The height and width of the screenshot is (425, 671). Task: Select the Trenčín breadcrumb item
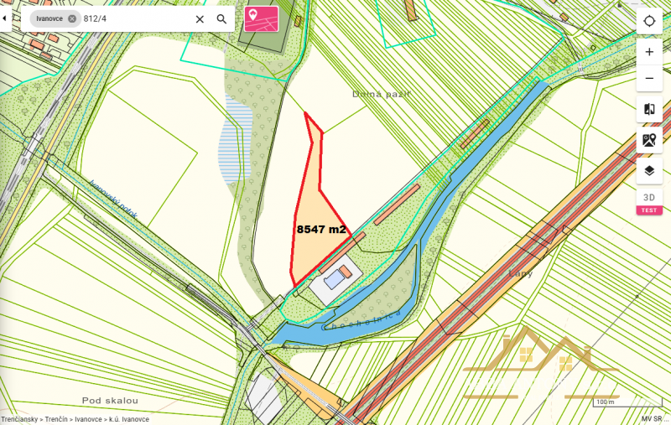(x=56, y=419)
